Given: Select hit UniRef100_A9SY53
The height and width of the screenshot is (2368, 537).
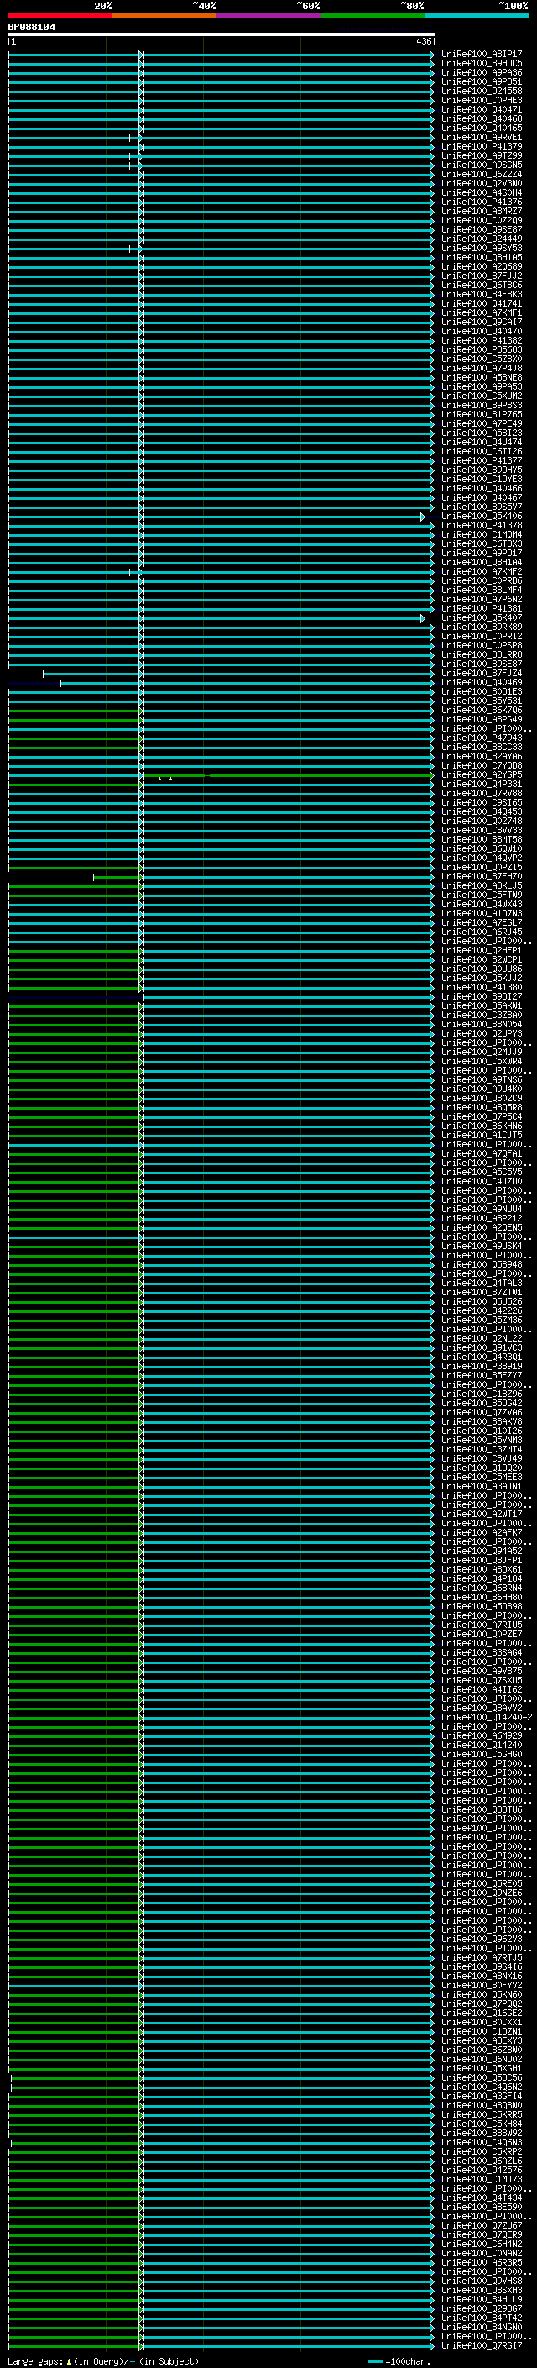Looking at the screenshot, I should (x=481, y=248).
